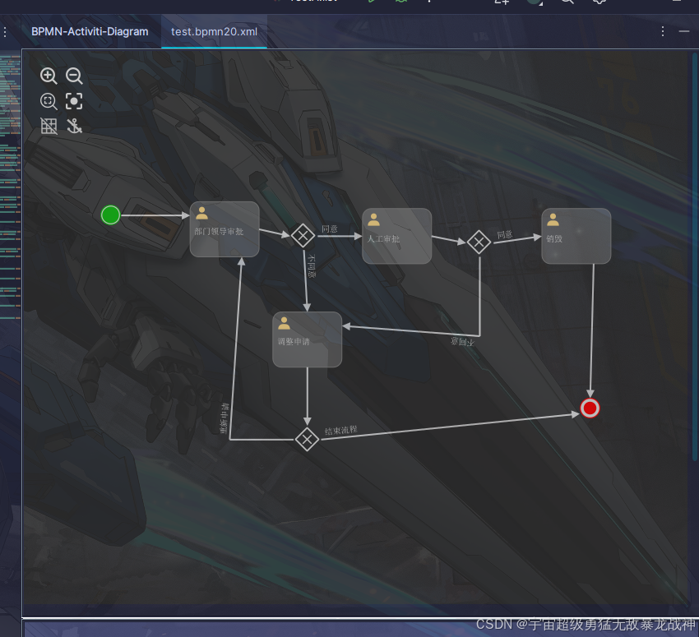699x637 pixels.
Task: Select the rotated 重新申请 flow label
Action: pyautogui.click(x=225, y=418)
